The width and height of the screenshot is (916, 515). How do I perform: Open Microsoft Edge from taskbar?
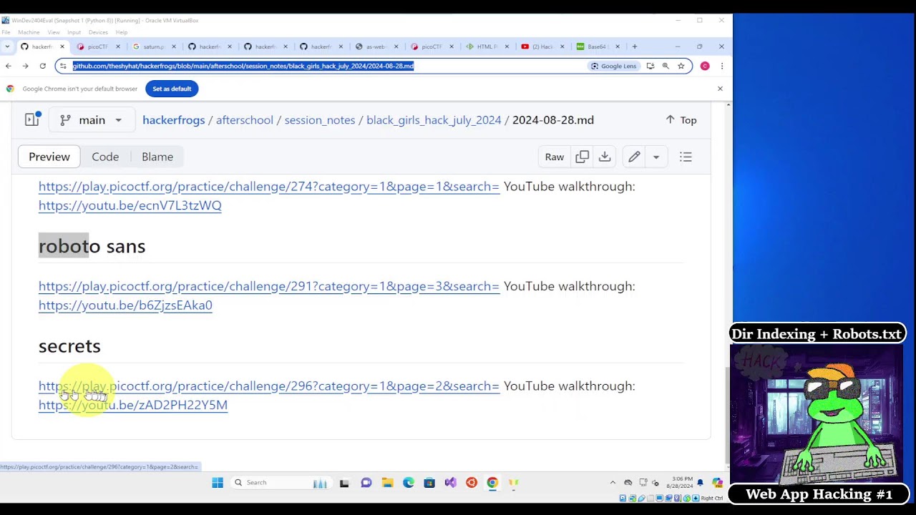pos(409,483)
